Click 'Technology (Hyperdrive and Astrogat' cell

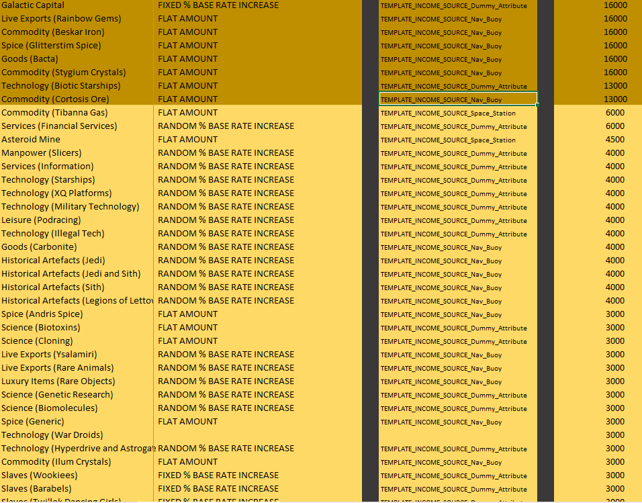[77, 449]
